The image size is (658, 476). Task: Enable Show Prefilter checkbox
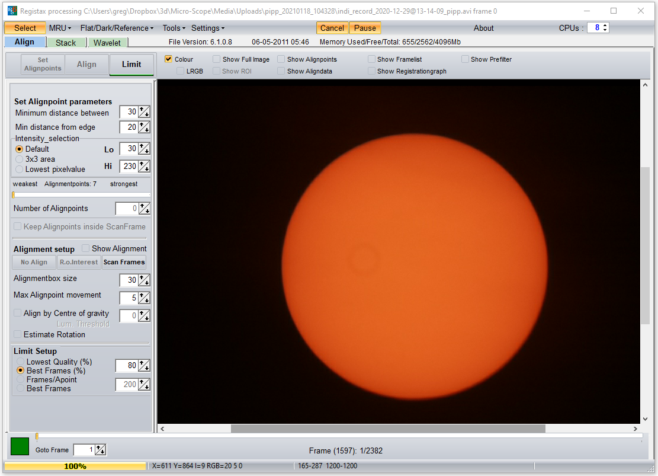464,59
